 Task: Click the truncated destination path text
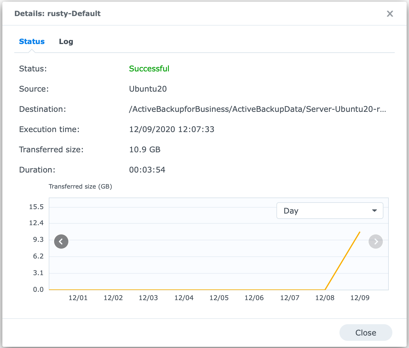point(257,109)
